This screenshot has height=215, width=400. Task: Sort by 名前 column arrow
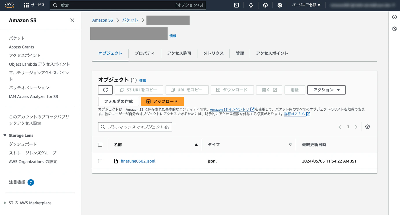pos(196,145)
